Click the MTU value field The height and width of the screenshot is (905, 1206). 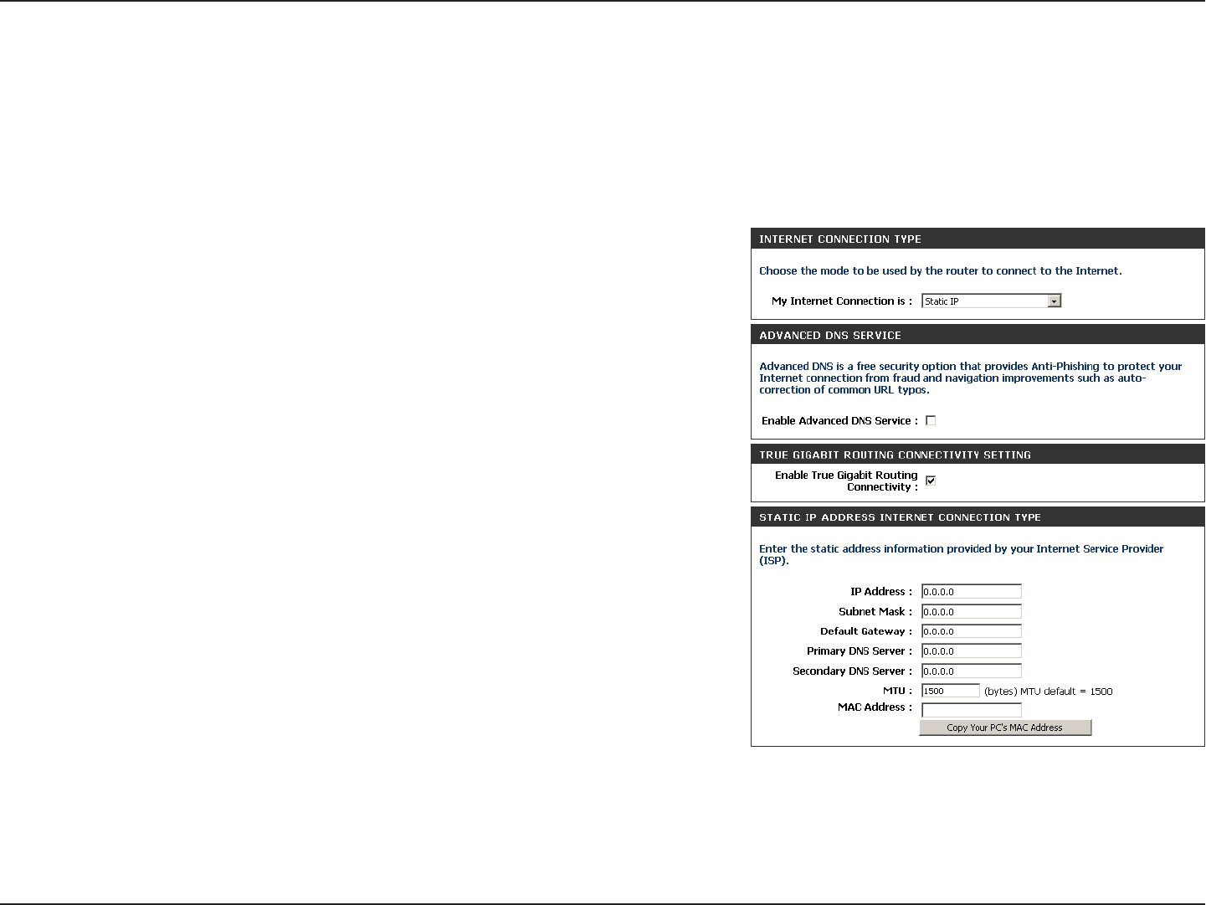click(x=950, y=691)
